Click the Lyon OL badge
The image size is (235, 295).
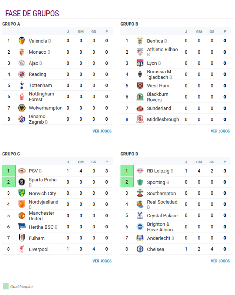[x=140, y=63]
